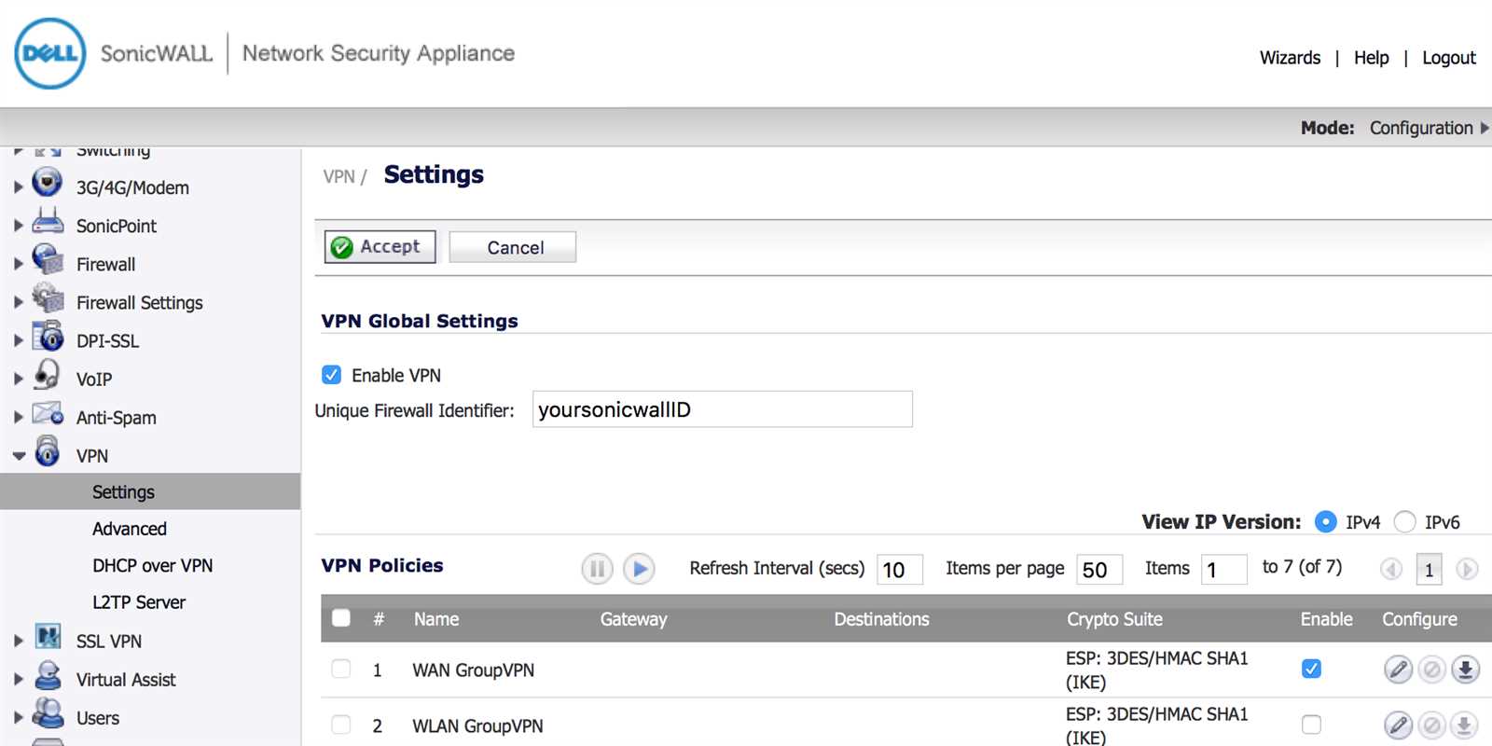Select the IPv4 radio button
Image resolution: width=1492 pixels, height=746 pixels.
(1325, 522)
